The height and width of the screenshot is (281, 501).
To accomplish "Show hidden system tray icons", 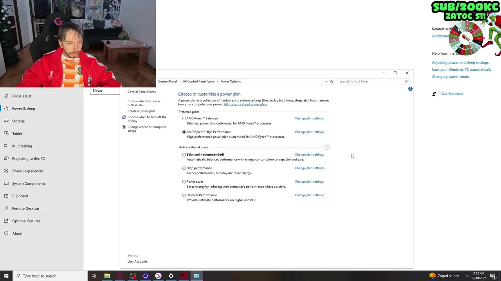I will 467,276.
